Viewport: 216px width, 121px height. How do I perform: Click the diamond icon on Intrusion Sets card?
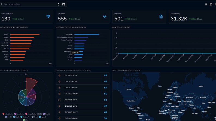tap(48, 17)
